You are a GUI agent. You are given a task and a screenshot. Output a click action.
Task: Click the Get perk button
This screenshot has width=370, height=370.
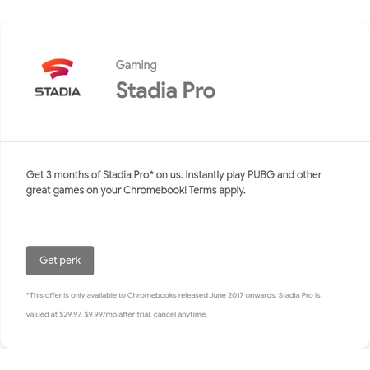click(x=60, y=261)
